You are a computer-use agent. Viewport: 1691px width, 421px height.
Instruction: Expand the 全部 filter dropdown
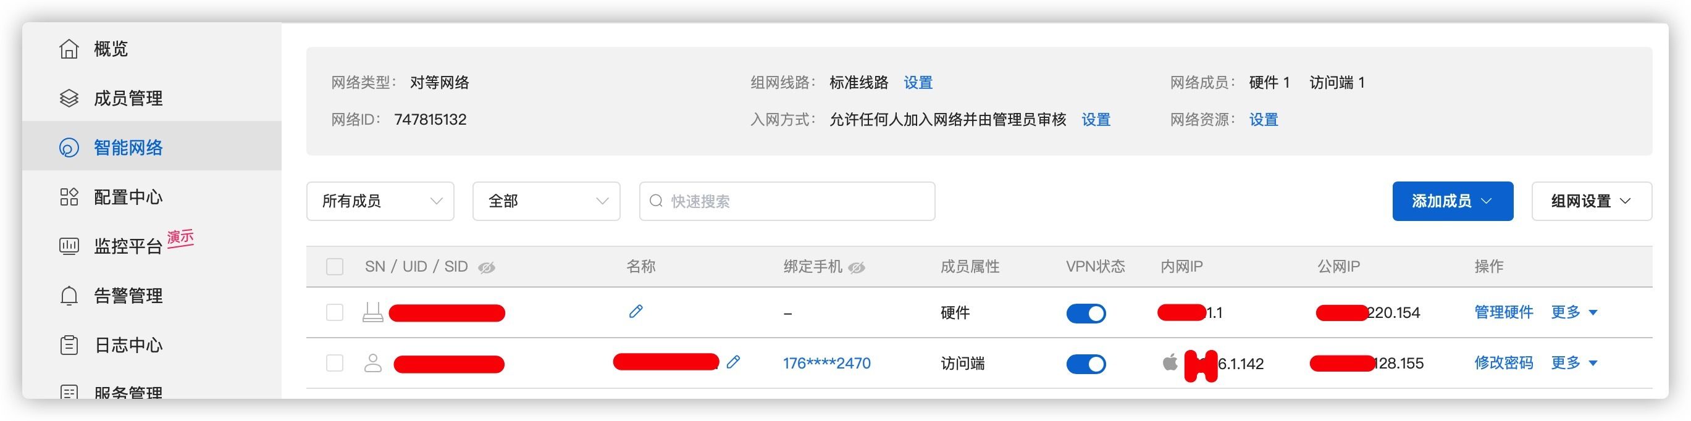546,201
